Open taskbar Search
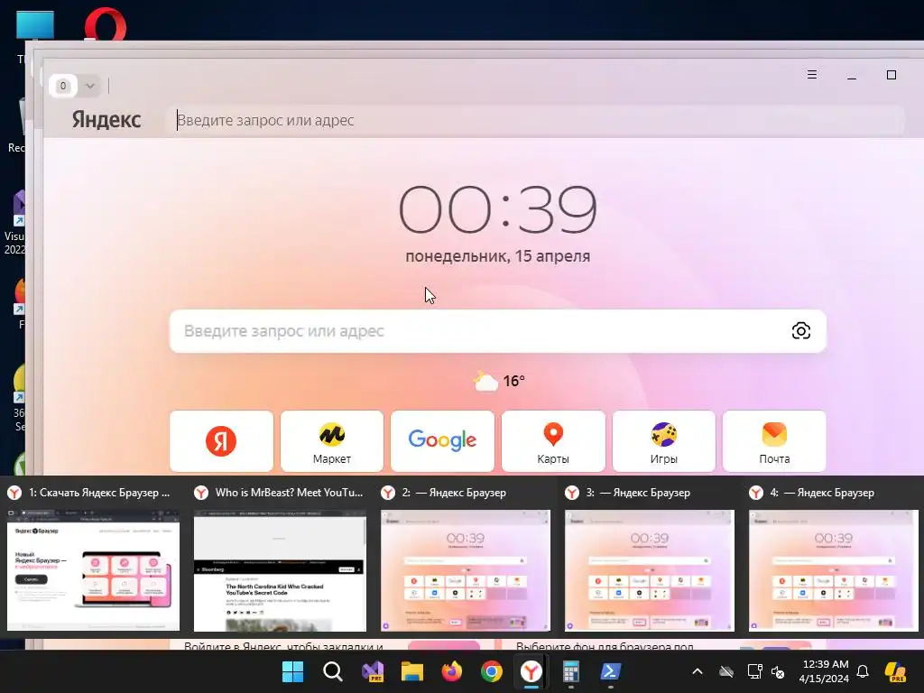 point(333,671)
